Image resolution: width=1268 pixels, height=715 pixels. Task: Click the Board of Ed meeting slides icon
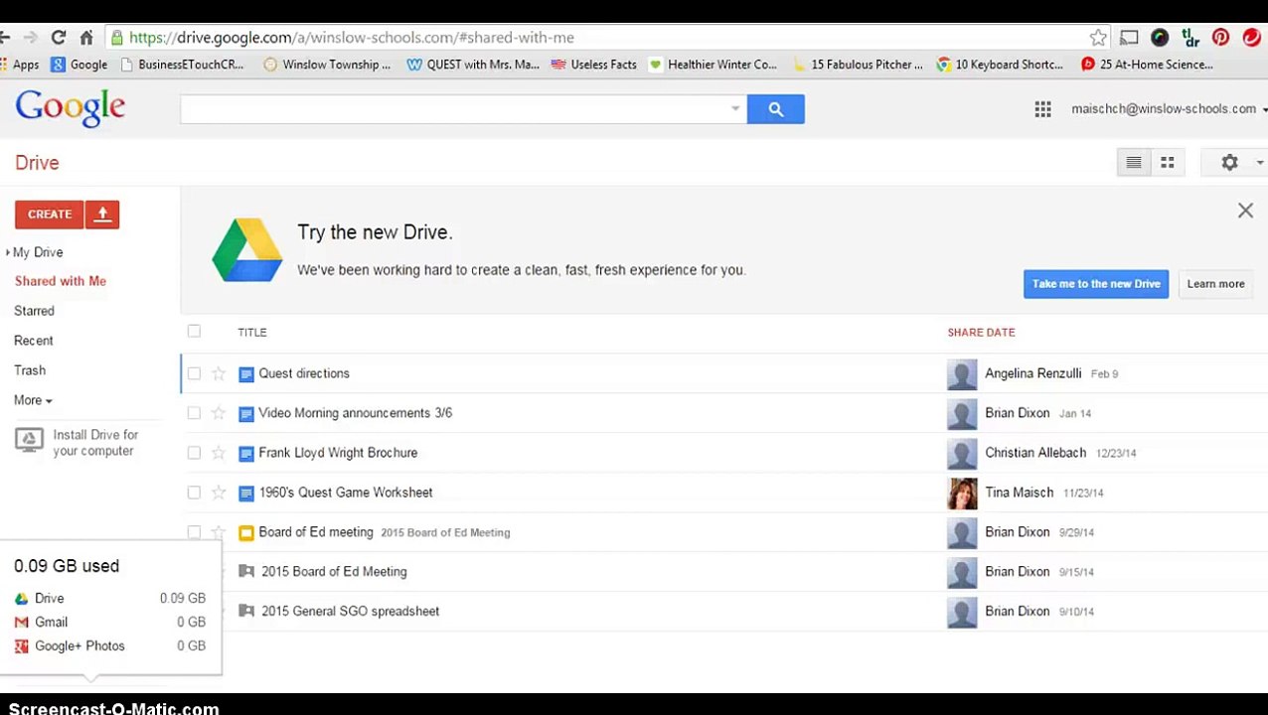pyautogui.click(x=246, y=533)
